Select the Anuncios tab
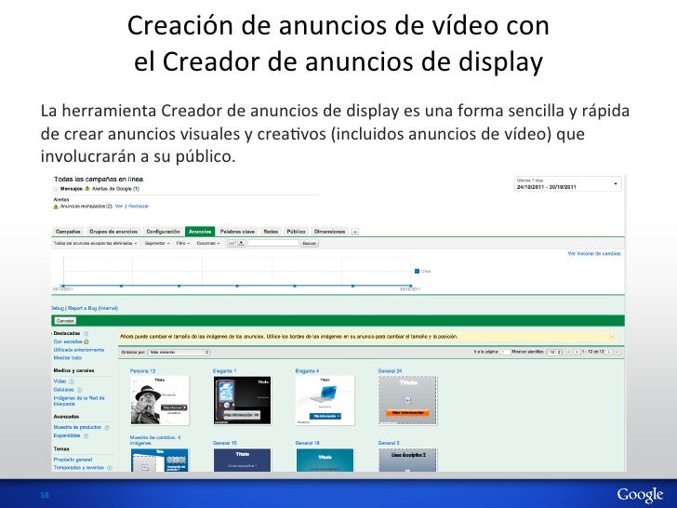This screenshot has height=508, width=677. click(x=200, y=232)
